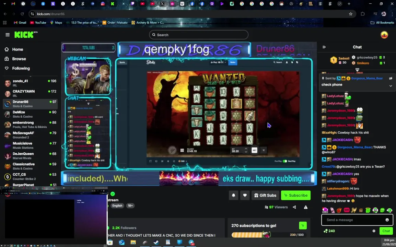Switch to the Twitch browser tab
The image size is (396, 247).
point(132,4)
